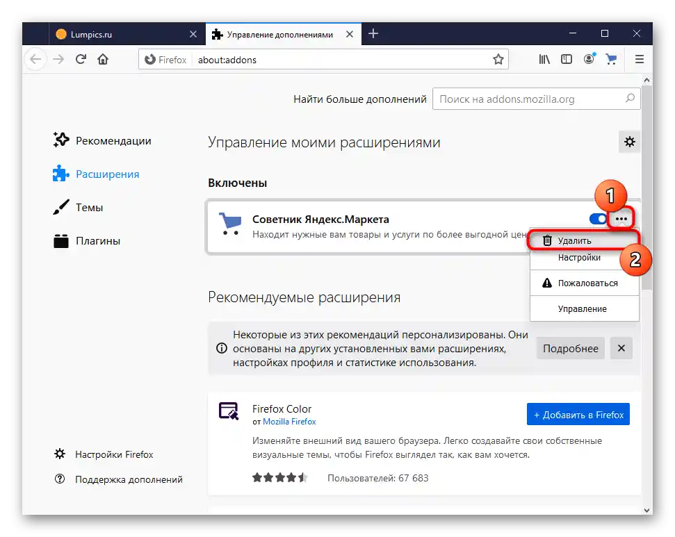Select Управление in the extension menu

[x=584, y=308]
